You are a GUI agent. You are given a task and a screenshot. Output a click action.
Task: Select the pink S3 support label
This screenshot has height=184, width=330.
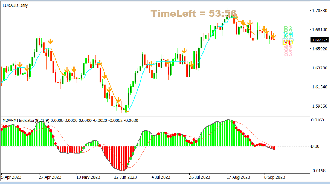(288, 53)
